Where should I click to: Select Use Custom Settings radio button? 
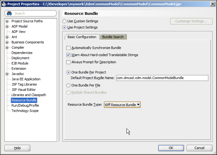(x=64, y=21)
